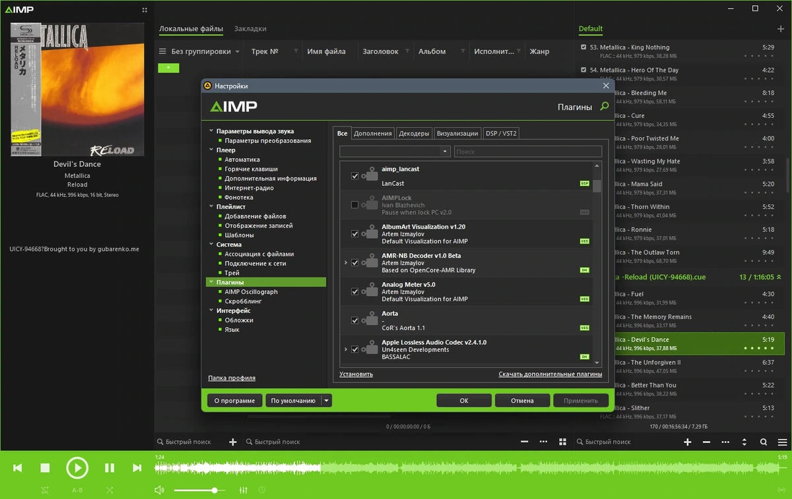Click the Отмена button
The image size is (792, 499).
522,400
